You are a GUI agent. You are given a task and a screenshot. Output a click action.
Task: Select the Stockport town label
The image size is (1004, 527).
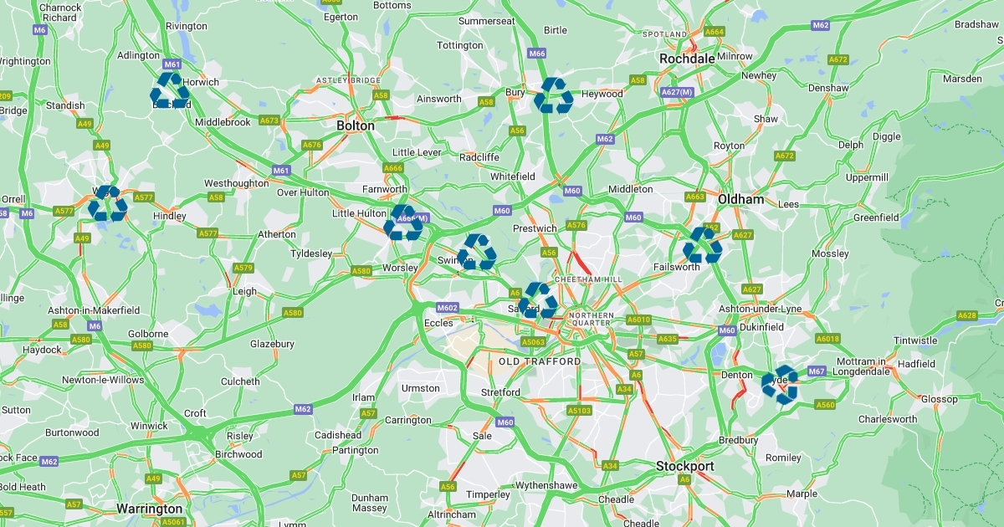click(685, 466)
